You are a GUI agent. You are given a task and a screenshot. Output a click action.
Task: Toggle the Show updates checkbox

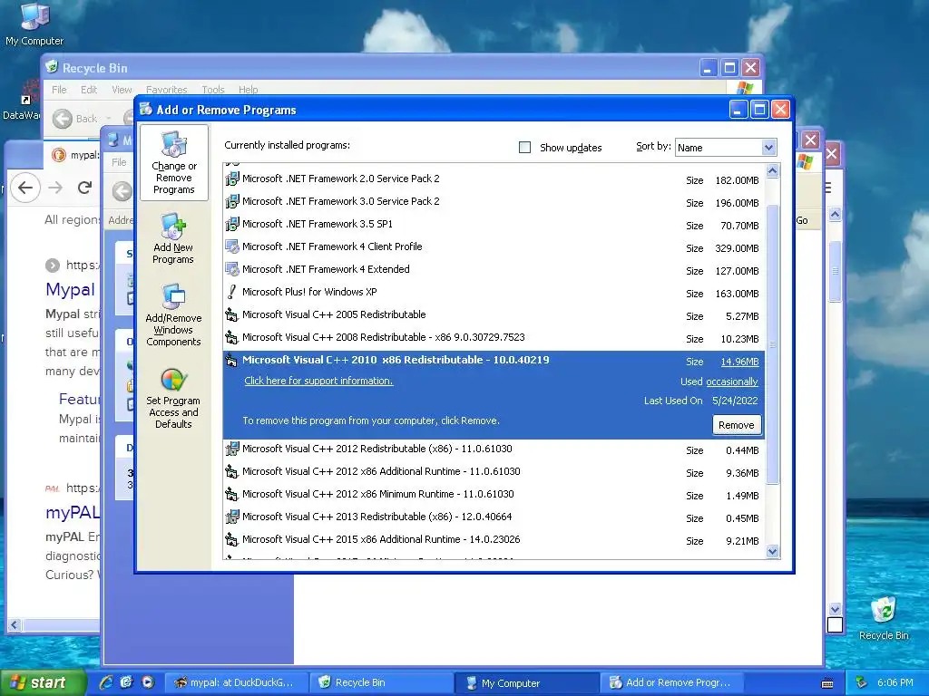coord(524,148)
